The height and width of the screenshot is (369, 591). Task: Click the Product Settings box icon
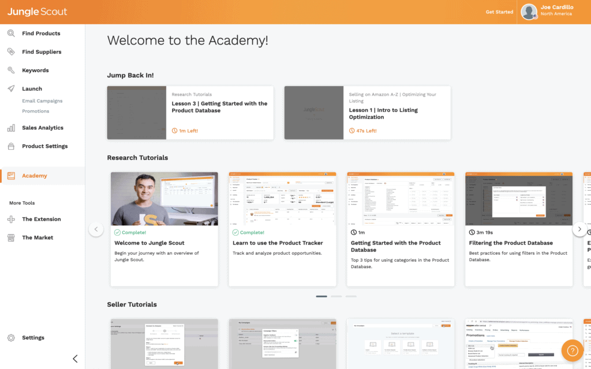pyautogui.click(x=11, y=146)
